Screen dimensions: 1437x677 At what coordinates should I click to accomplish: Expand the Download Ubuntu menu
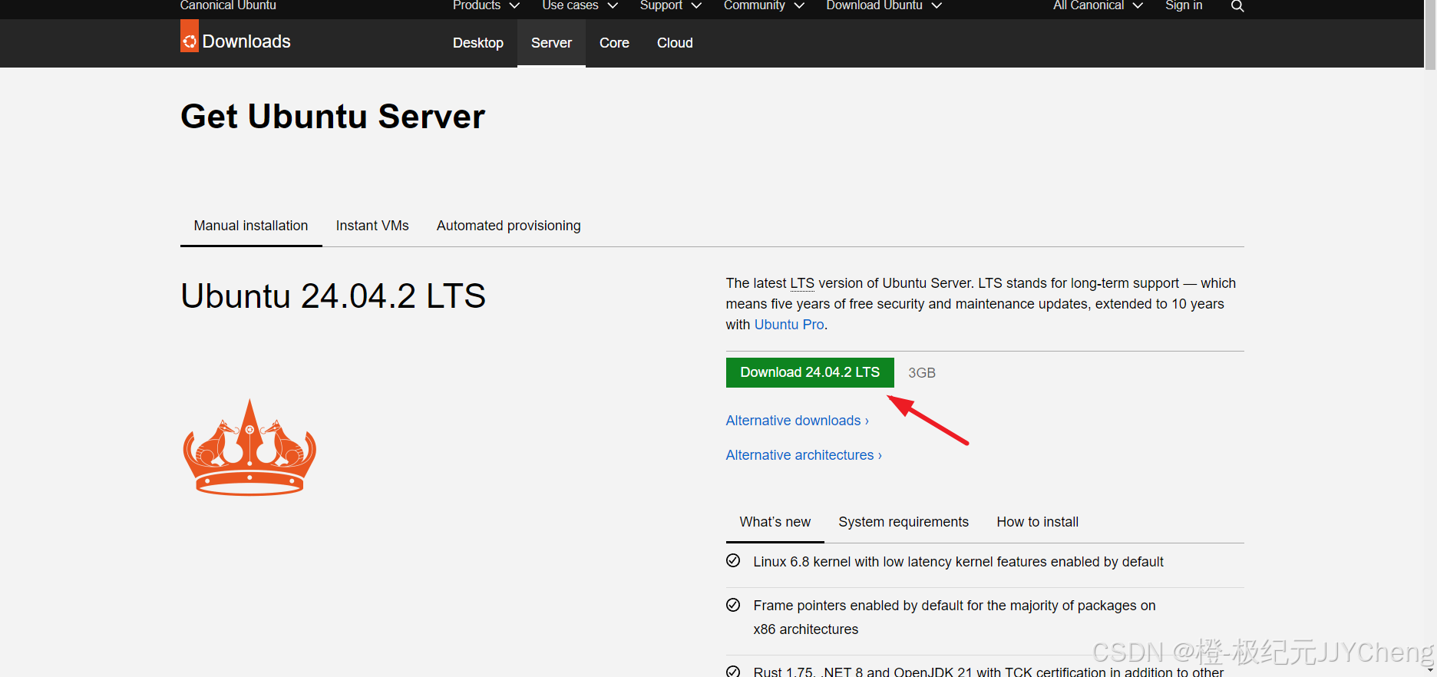884,6
